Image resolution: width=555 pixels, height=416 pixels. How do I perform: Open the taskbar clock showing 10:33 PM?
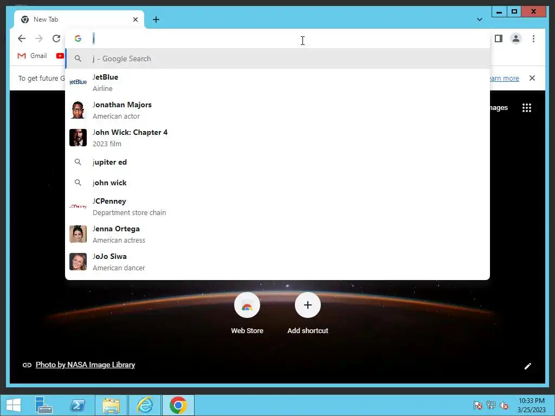(x=531, y=405)
